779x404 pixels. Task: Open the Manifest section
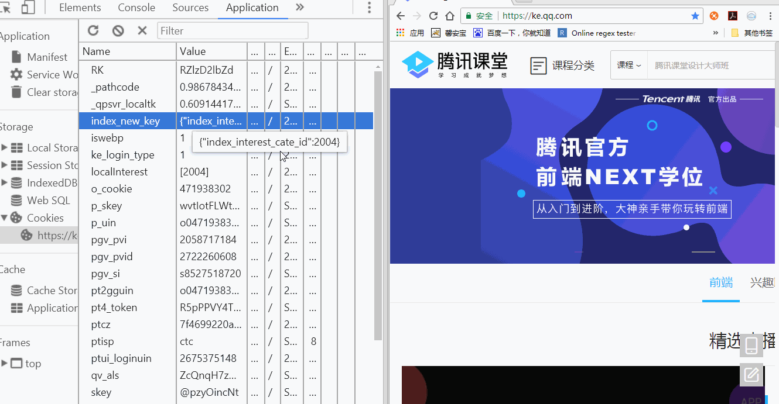coord(47,57)
